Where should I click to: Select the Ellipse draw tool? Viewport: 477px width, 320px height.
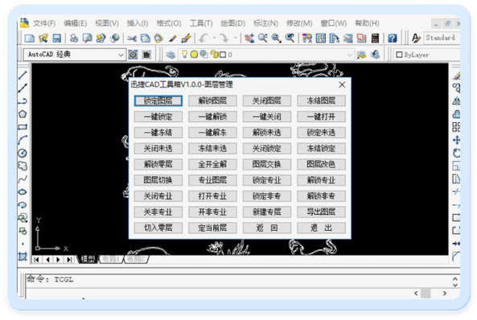(x=23, y=192)
